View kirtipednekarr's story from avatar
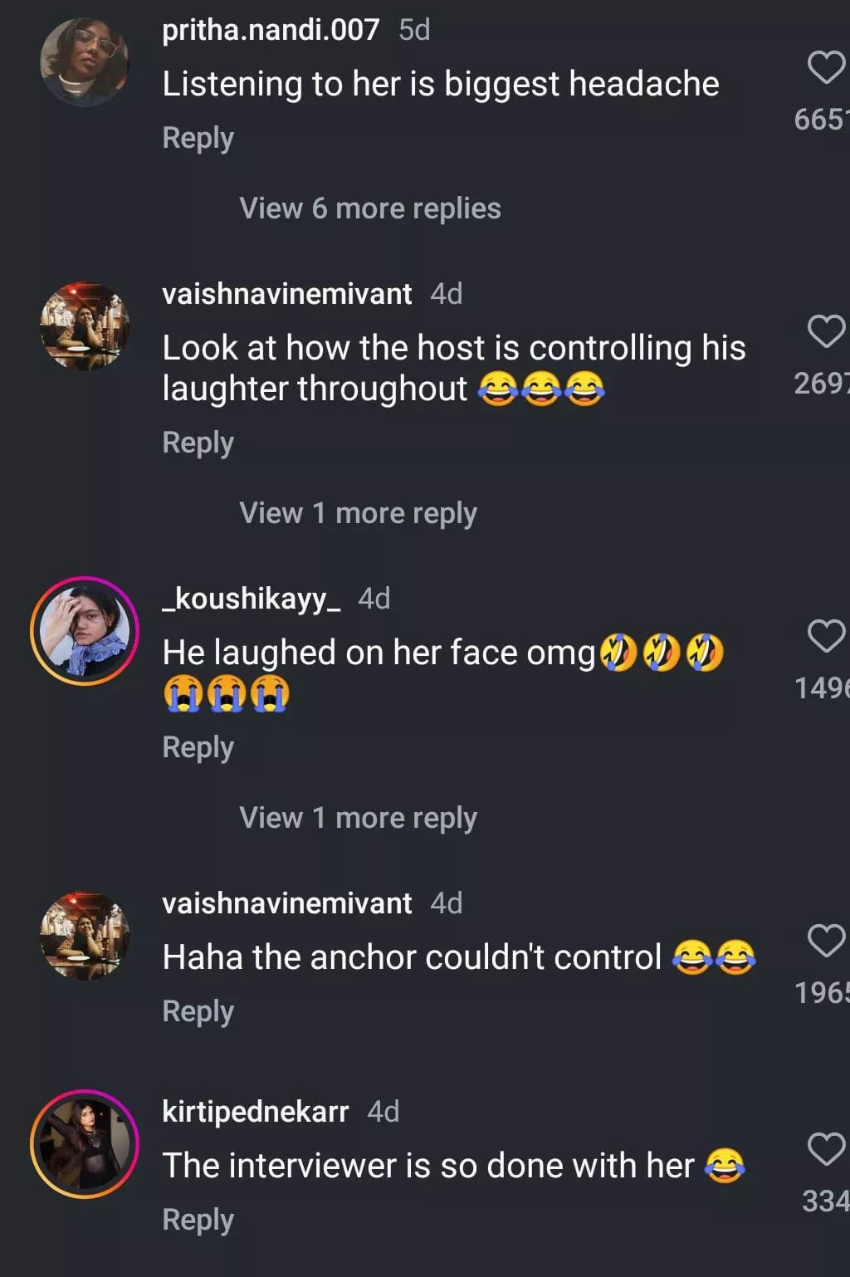The height and width of the screenshot is (1277, 850). 85,1144
